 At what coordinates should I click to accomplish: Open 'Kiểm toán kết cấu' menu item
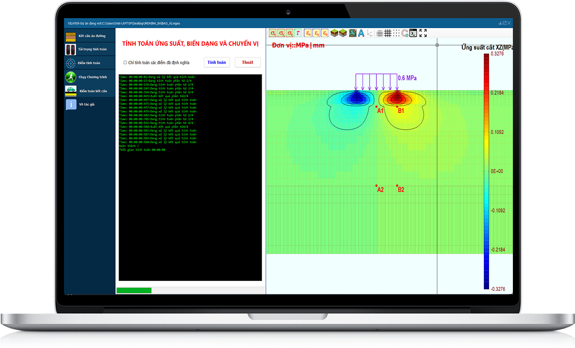[x=90, y=90]
